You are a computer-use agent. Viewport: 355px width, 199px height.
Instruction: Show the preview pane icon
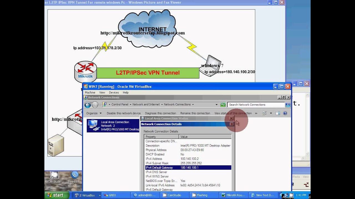click(x=278, y=113)
